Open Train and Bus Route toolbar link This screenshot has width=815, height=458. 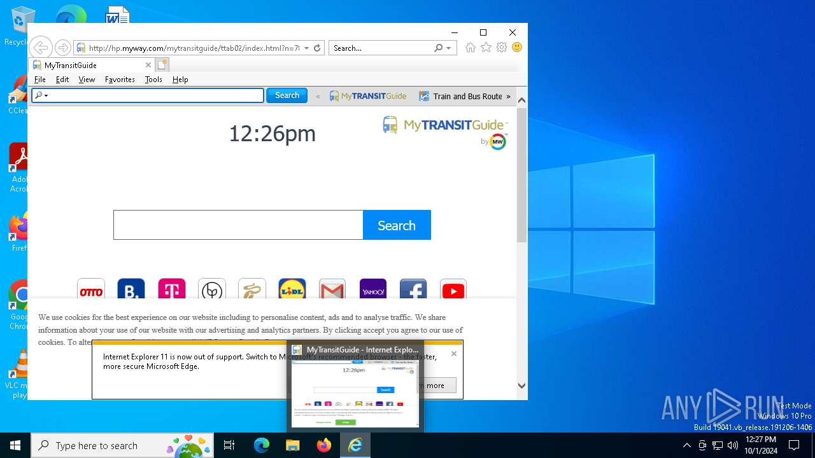(461, 96)
